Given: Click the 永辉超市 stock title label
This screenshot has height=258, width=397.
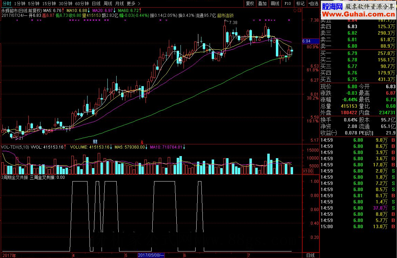Looking at the screenshot, I should pos(9,11).
